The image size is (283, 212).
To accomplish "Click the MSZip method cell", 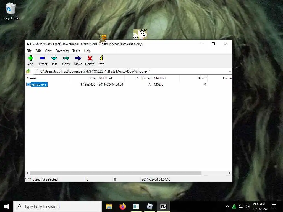I will click(x=158, y=84).
